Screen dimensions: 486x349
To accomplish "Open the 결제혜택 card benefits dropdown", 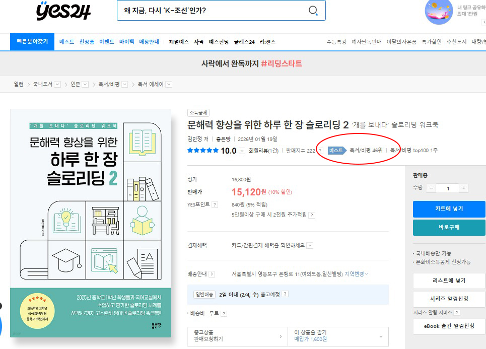I will (310, 245).
